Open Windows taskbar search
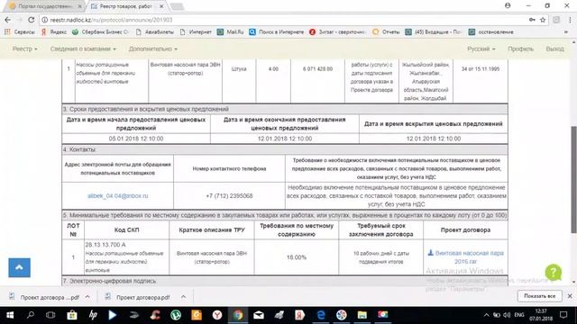 [31, 315]
